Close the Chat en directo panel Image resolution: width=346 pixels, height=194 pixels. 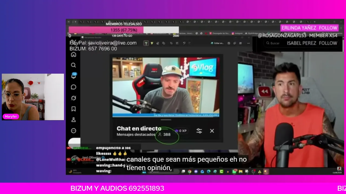[212, 131]
